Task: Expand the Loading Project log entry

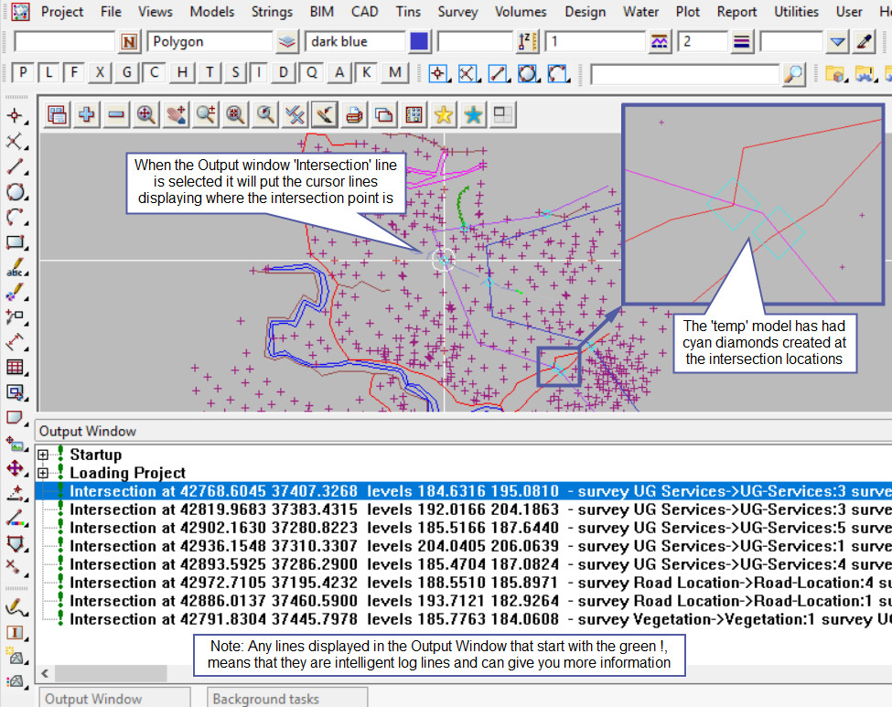Action: [x=44, y=473]
